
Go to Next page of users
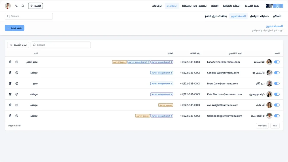click(x=275, y=126)
